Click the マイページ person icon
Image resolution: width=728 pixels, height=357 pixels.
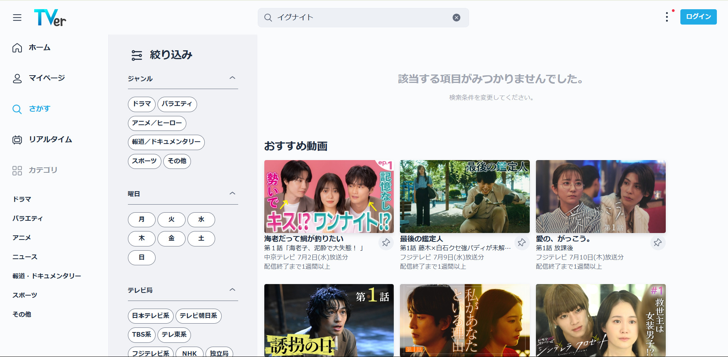(17, 78)
